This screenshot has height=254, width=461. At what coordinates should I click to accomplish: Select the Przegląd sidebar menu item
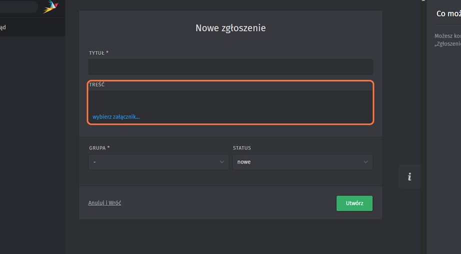(x=4, y=27)
